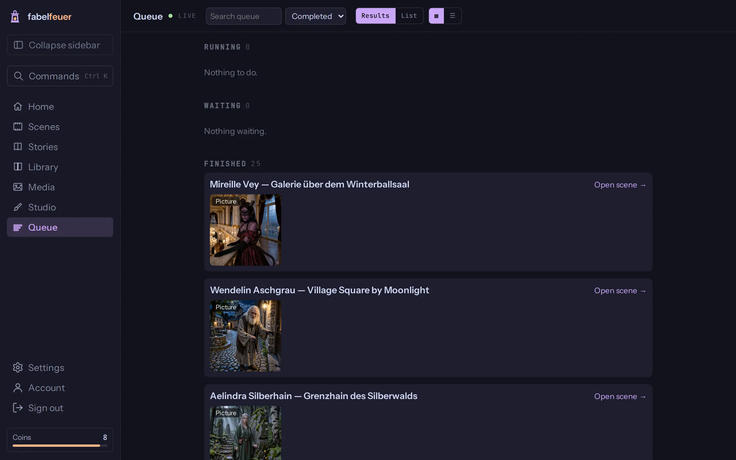Click 'Wendelin Aschgrau — Village Square by Moonlight' title

pos(319,290)
